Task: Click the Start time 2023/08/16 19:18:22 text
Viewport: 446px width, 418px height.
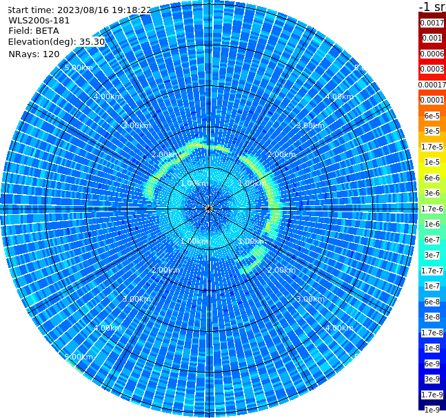Action: 79,10
